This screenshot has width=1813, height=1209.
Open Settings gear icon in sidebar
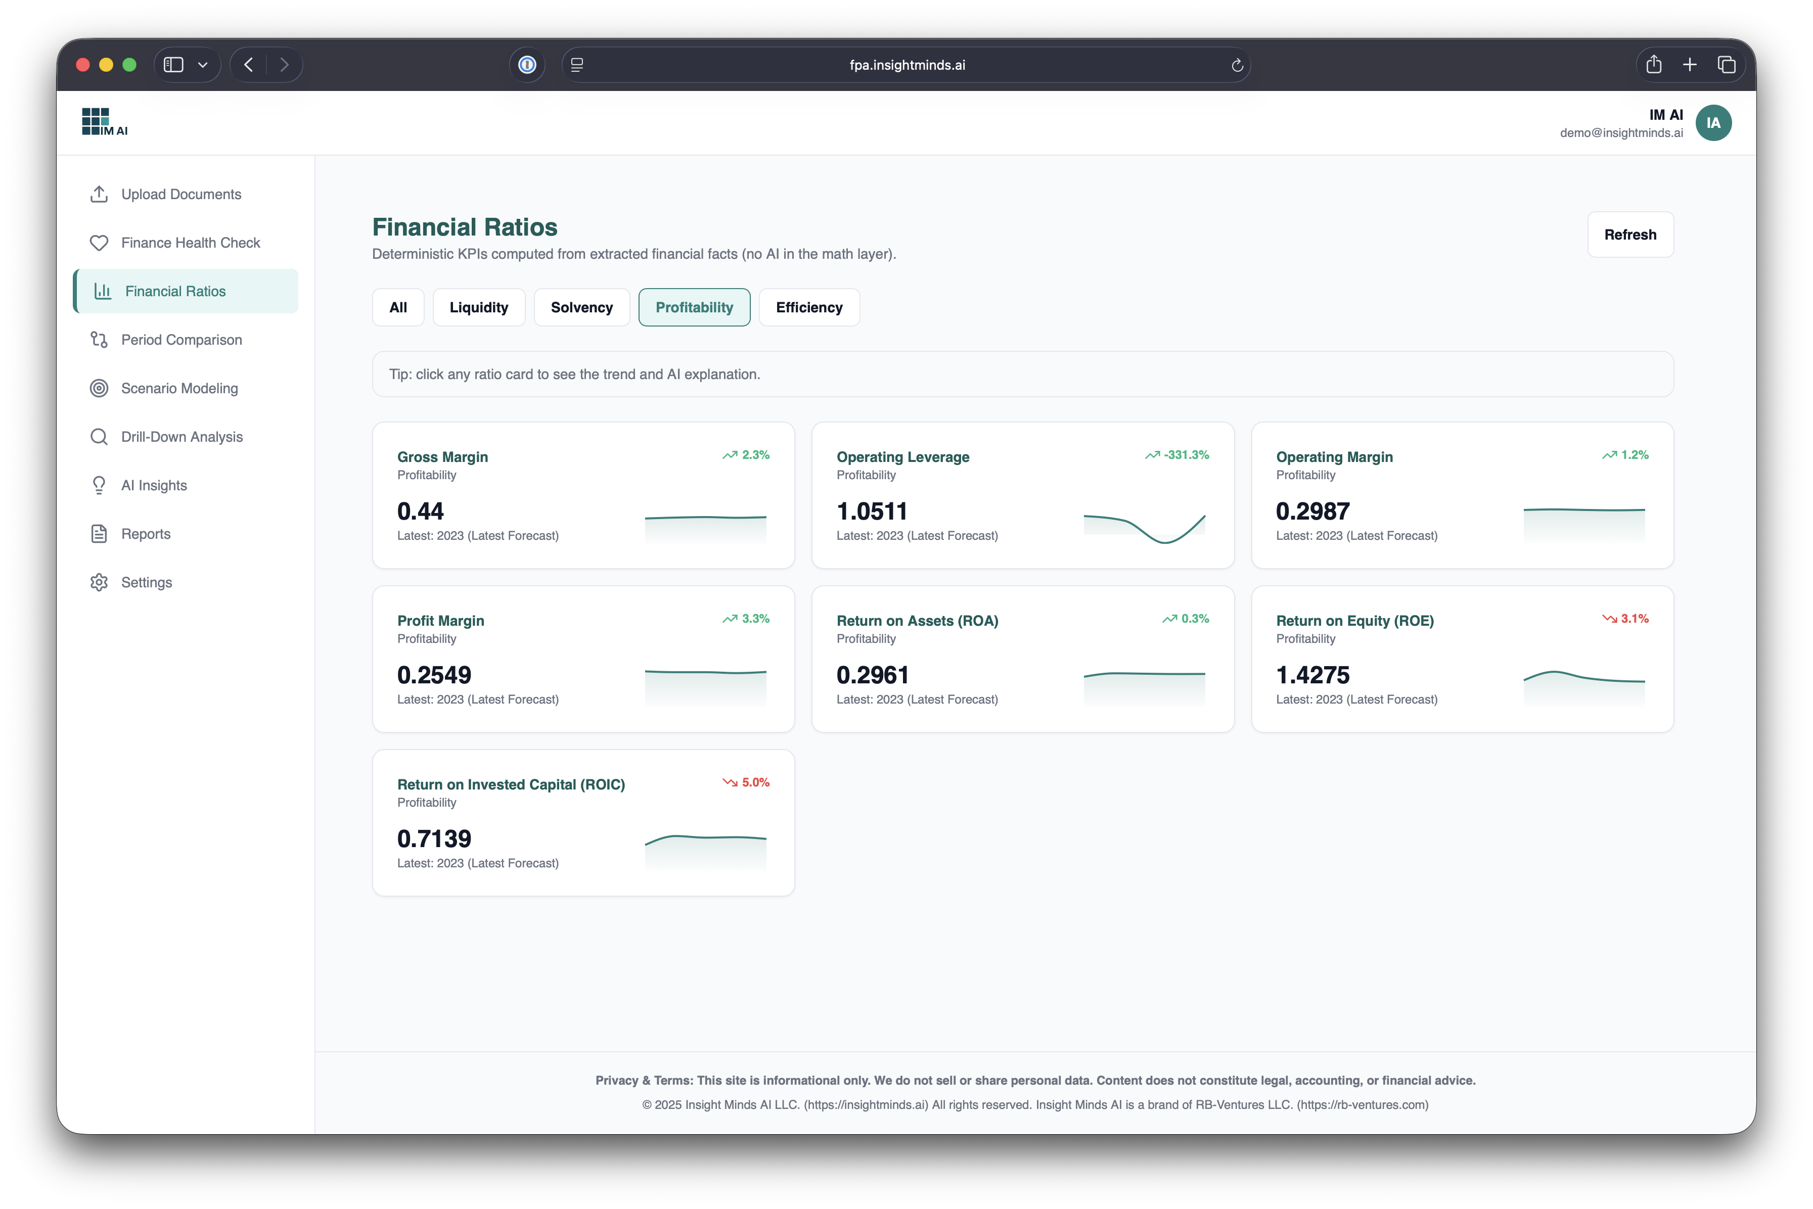click(x=99, y=583)
